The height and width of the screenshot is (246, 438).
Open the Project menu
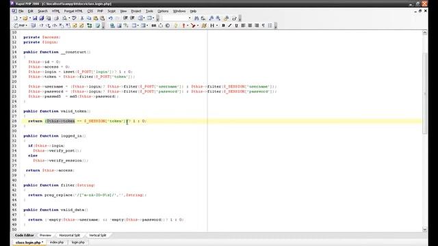coord(136,11)
